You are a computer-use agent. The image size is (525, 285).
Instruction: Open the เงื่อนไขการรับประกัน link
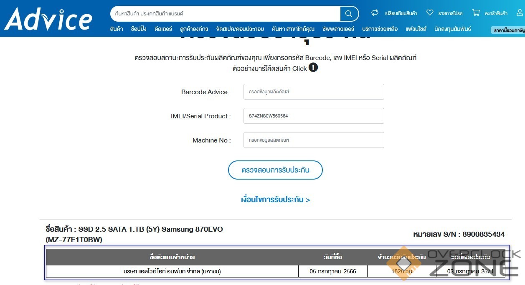click(x=275, y=200)
